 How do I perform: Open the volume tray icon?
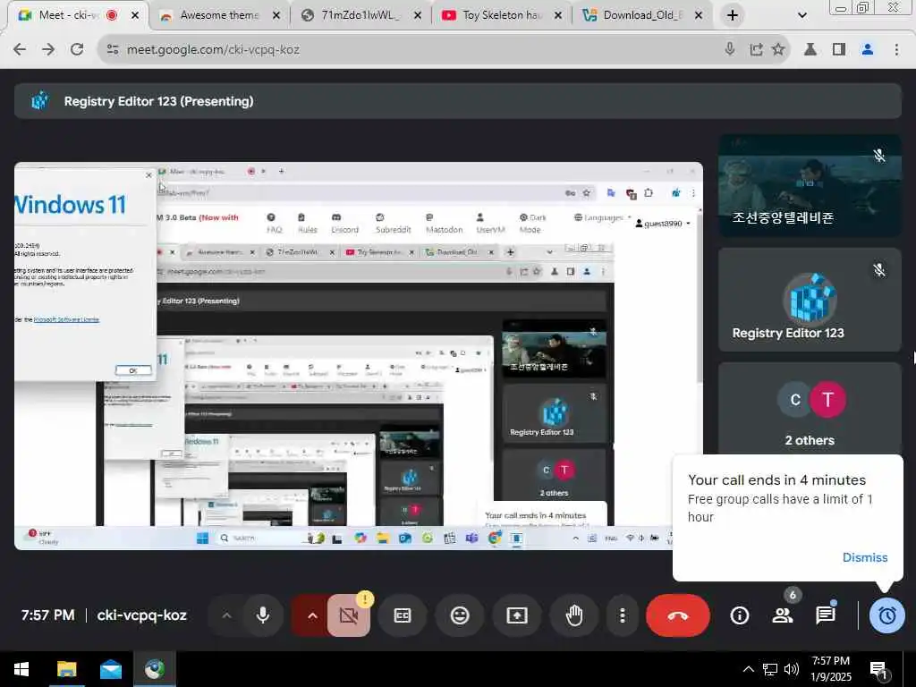[792, 669]
